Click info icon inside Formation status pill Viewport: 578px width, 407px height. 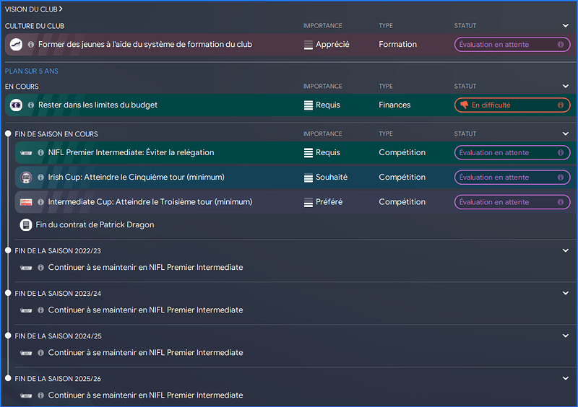click(x=561, y=45)
